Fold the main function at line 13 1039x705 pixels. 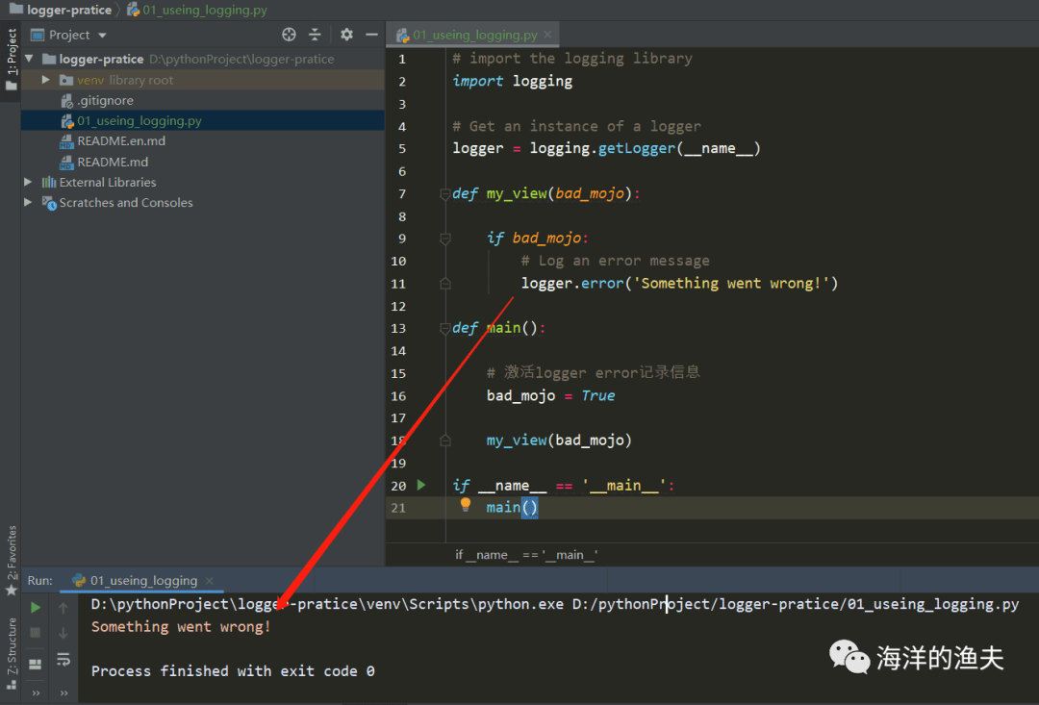(445, 328)
